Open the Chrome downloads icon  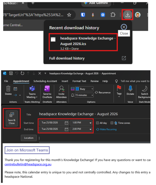tap(127, 15)
